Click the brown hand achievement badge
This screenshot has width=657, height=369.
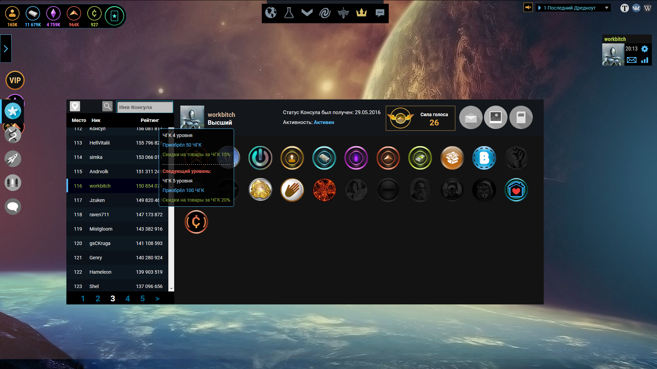point(292,190)
